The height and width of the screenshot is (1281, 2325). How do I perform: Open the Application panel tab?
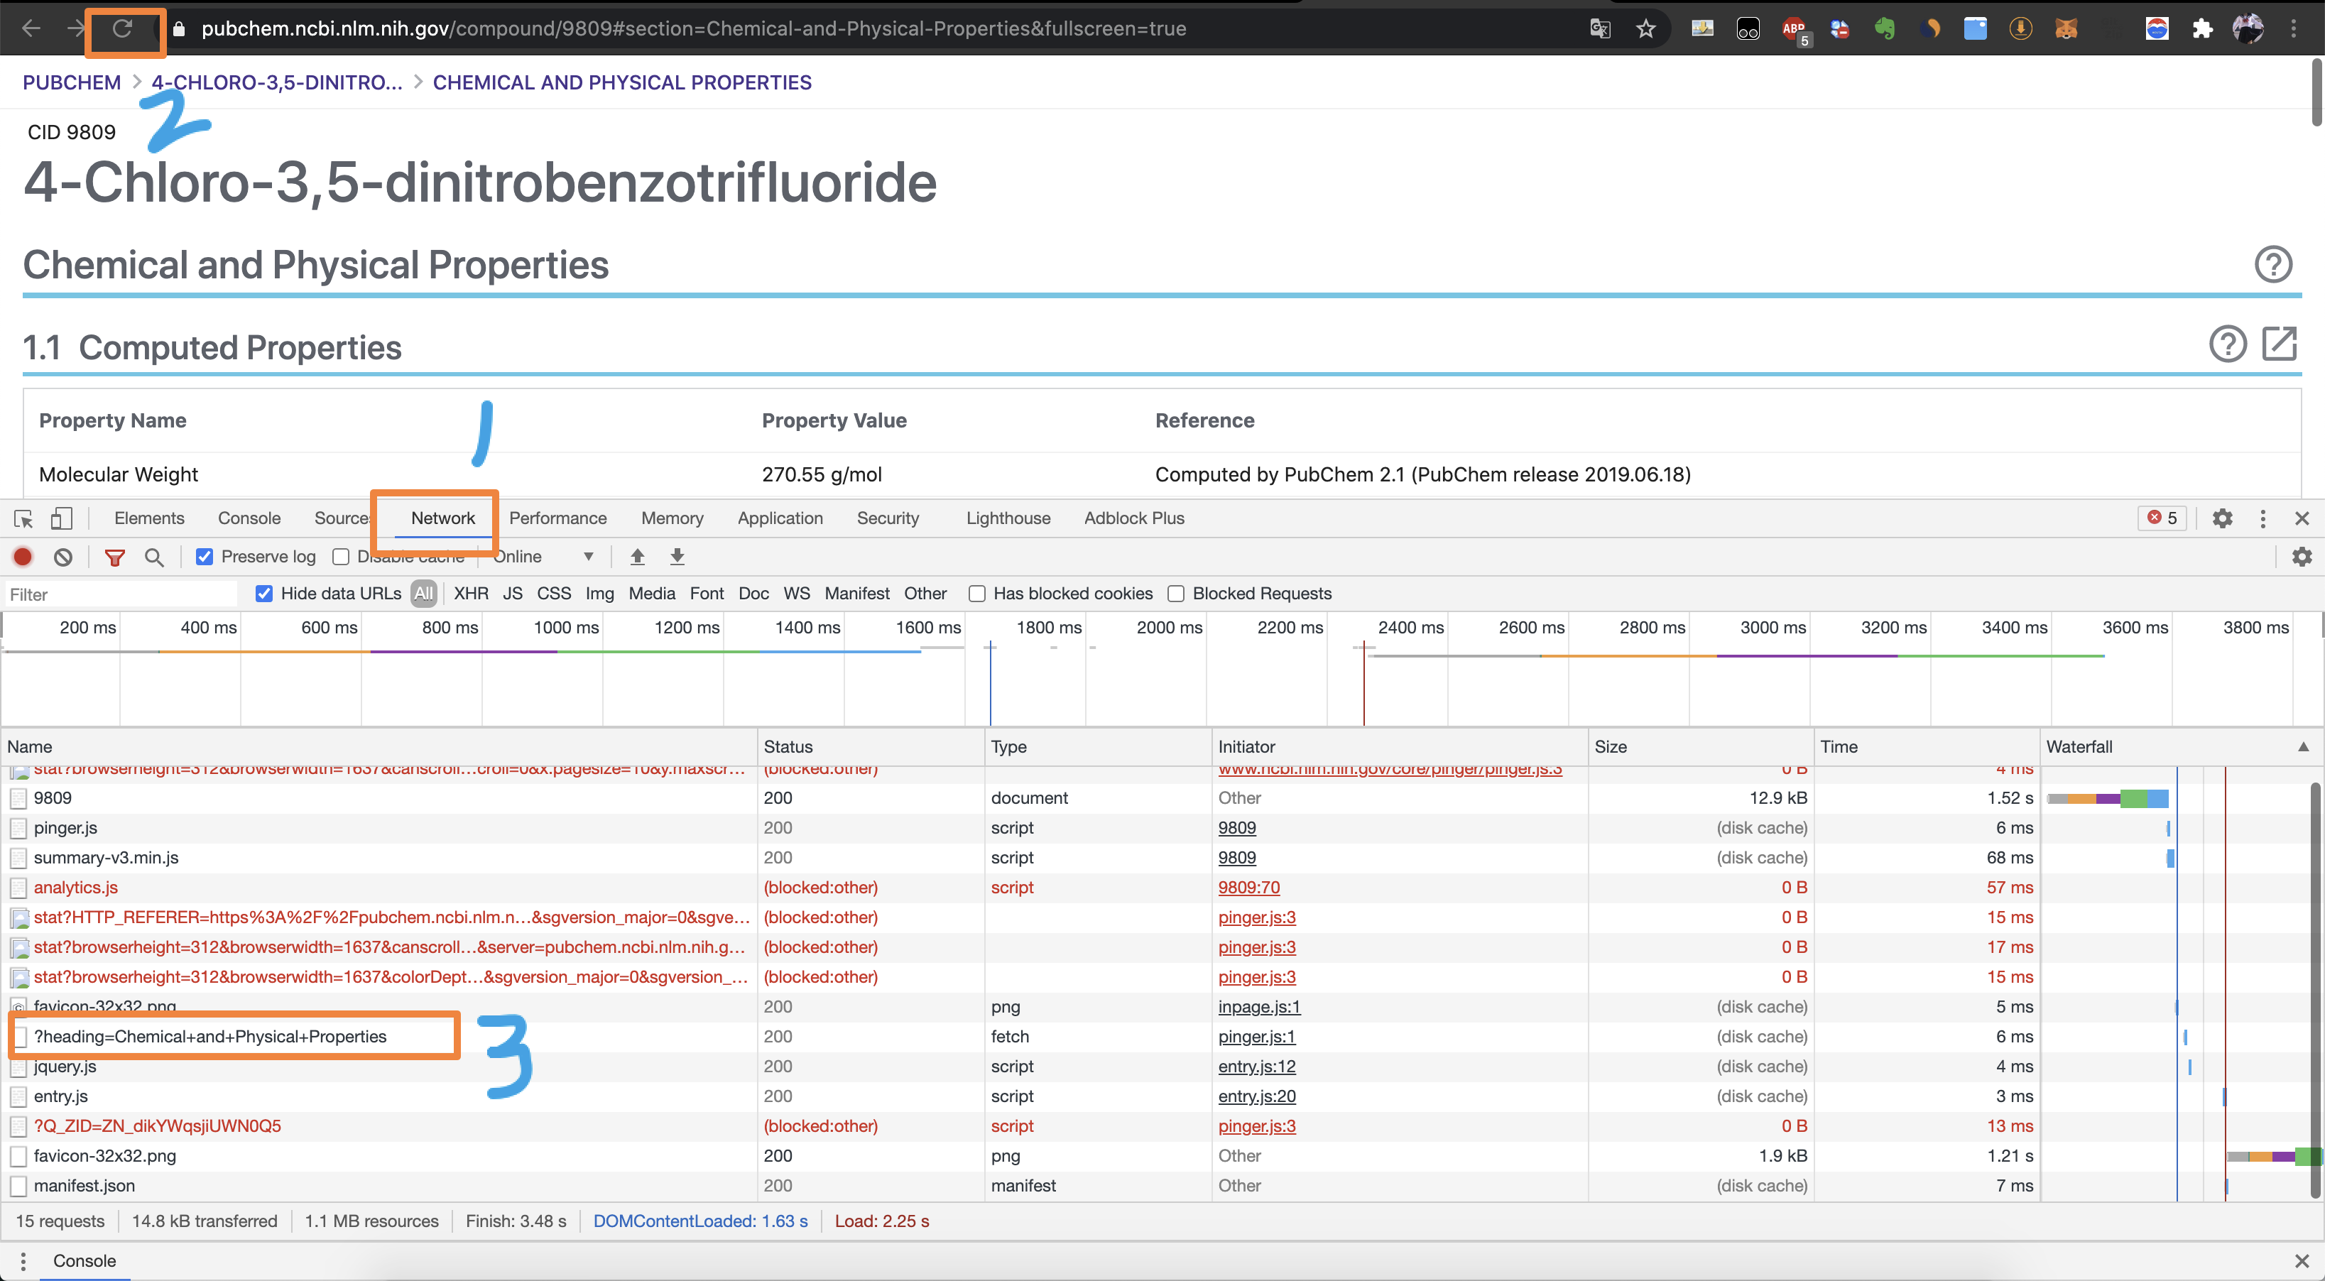pyautogui.click(x=780, y=518)
